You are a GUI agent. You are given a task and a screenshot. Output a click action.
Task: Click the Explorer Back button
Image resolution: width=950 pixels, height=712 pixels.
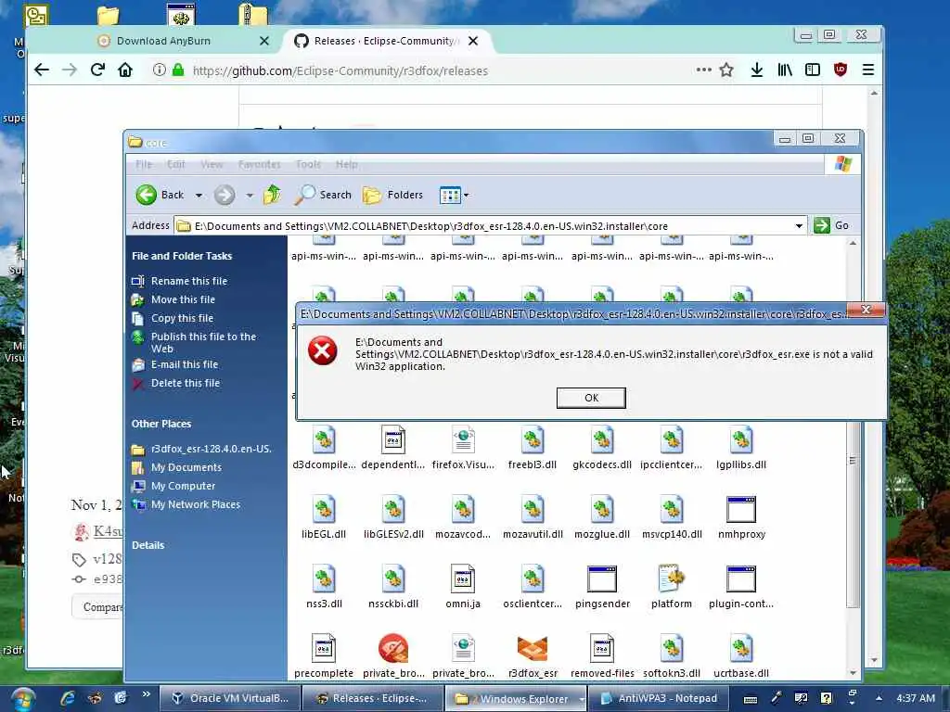click(160, 195)
